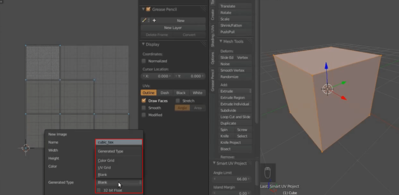
Task: Click the Translate button
Action: (x=235, y=6)
